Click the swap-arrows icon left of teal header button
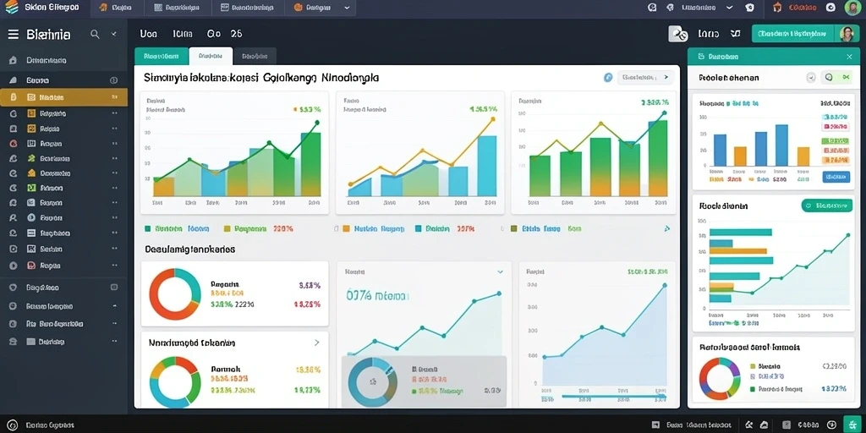The image size is (866, 433). (x=735, y=34)
